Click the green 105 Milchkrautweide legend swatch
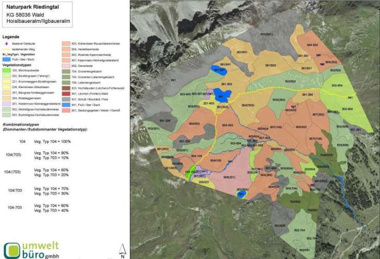Image resolution: width=380 pixels, height=259 pixels. point(7,70)
